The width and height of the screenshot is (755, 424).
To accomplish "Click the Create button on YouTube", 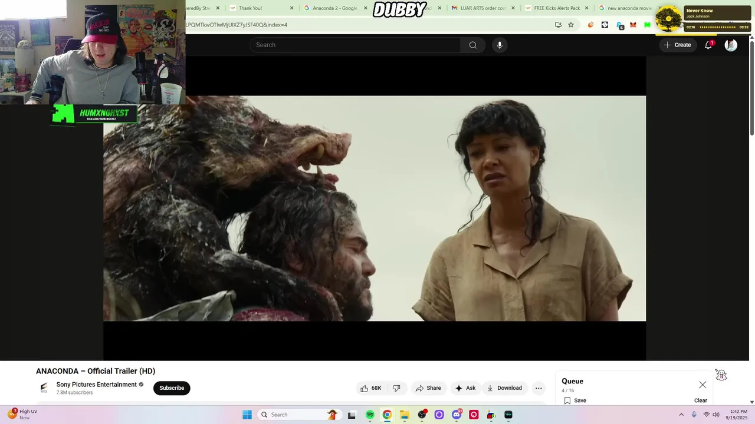I will pos(677,45).
